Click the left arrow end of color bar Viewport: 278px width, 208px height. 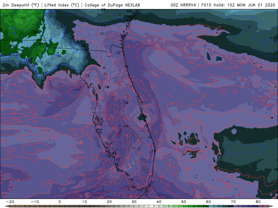pyautogui.click(x=7, y=206)
